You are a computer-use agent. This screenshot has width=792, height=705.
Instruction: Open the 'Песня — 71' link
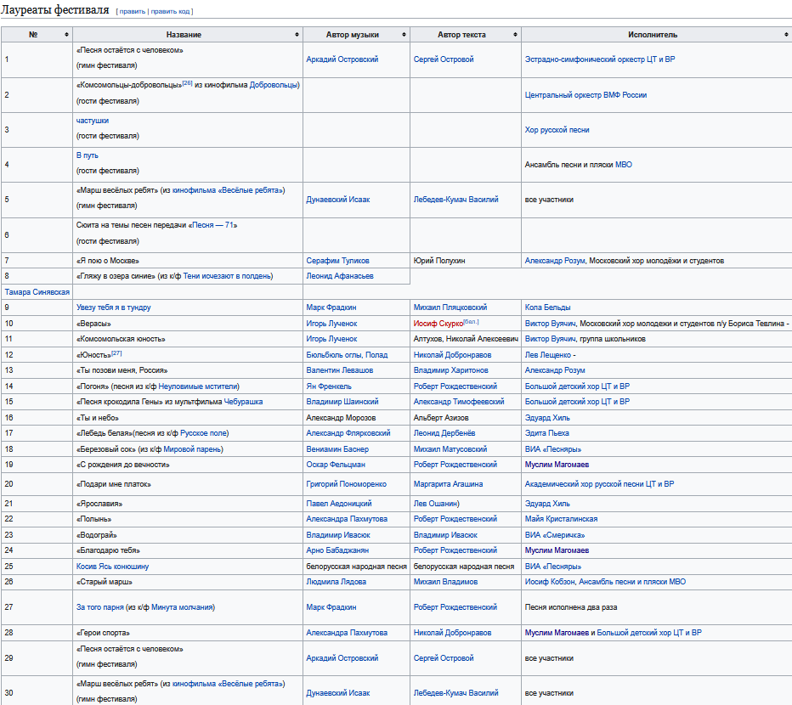click(x=212, y=225)
